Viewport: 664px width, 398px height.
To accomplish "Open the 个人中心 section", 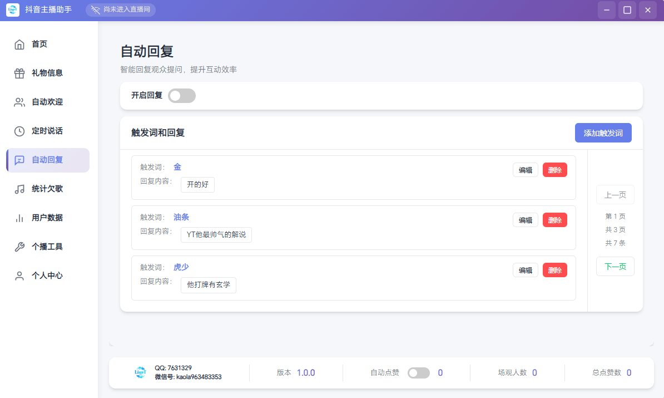I will tap(47, 276).
